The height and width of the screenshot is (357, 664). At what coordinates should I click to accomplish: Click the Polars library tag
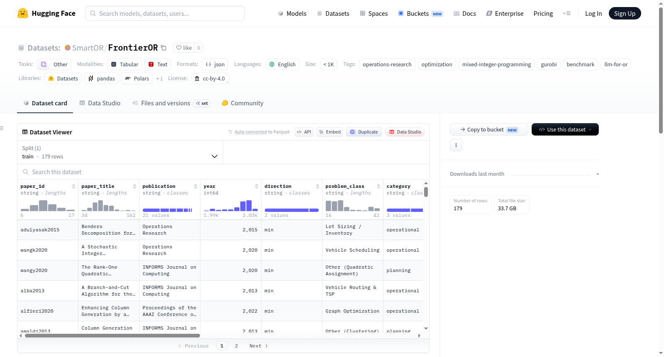click(x=137, y=78)
